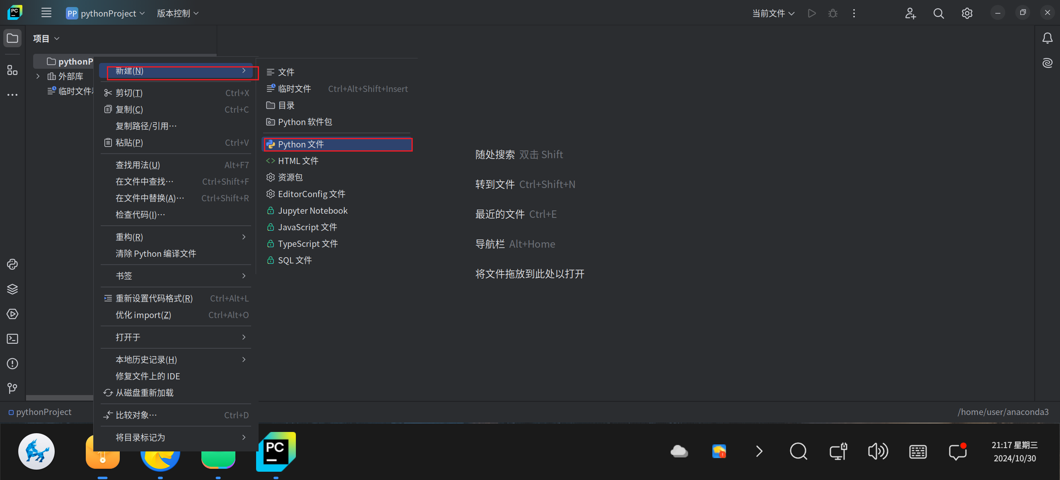Select 优化 import(Z)

point(176,315)
